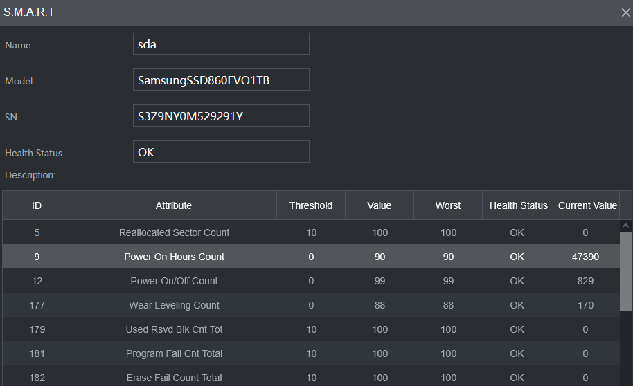Viewport: 633px width, 386px height.
Task: Click the Current Value column header
Action: tap(585, 205)
